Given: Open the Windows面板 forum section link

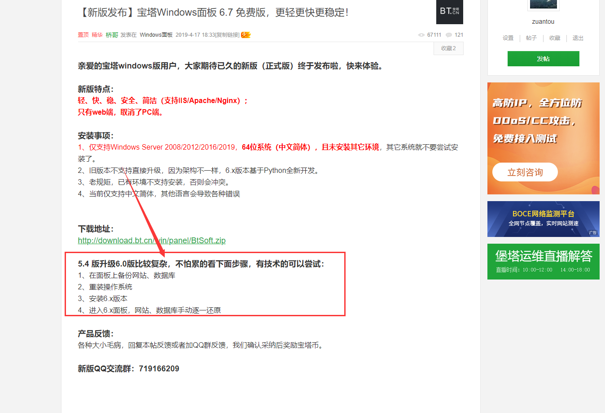Looking at the screenshot, I should tap(156, 35).
